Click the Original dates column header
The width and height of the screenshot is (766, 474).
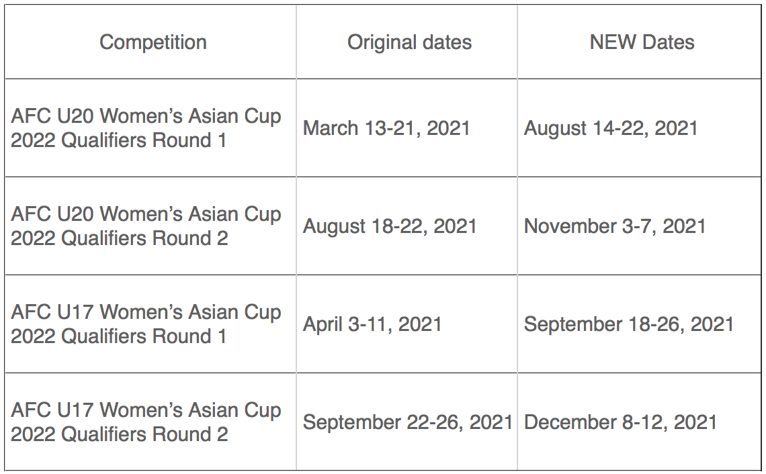pos(407,42)
